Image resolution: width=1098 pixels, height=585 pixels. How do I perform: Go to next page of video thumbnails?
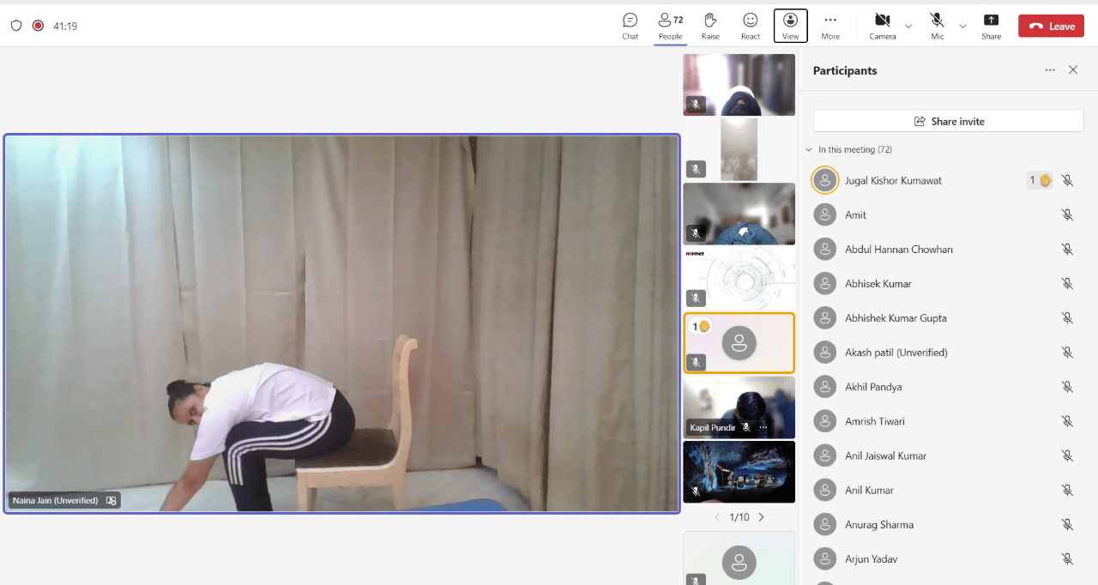click(x=761, y=517)
